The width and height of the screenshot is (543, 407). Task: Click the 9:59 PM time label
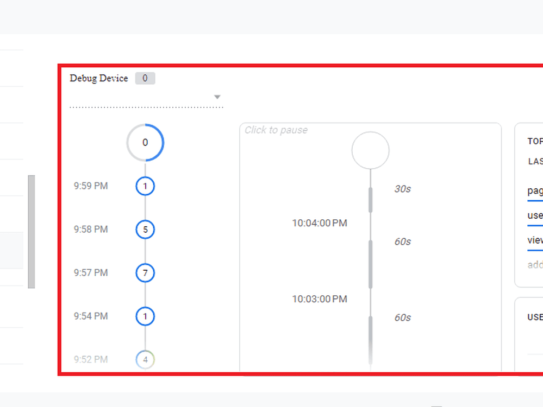[91, 186]
